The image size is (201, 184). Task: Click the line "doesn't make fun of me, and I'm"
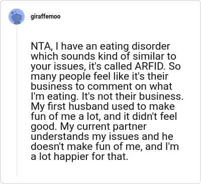(x=105, y=147)
